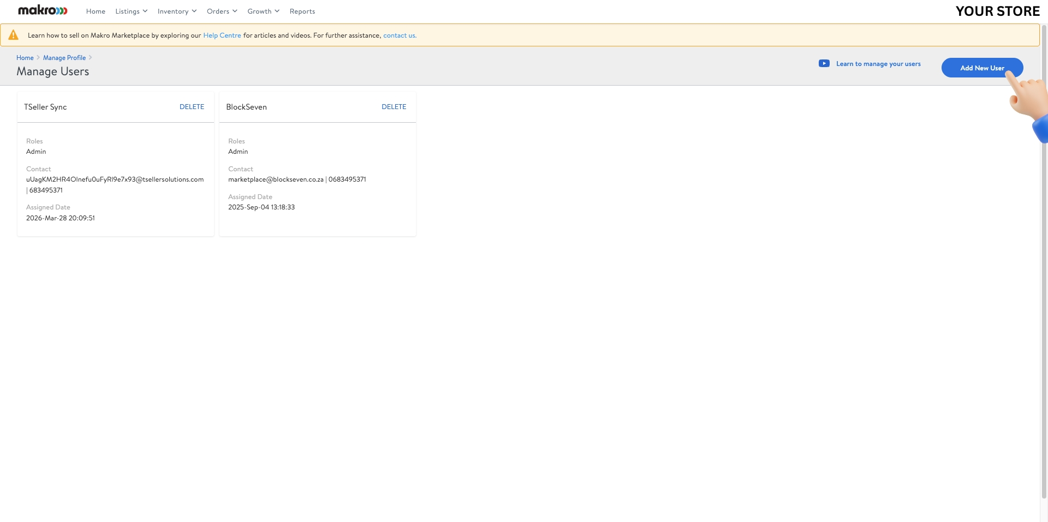Screen dimensions: 1048x522
Task: Open the Help Centre link
Action: tap(222, 35)
